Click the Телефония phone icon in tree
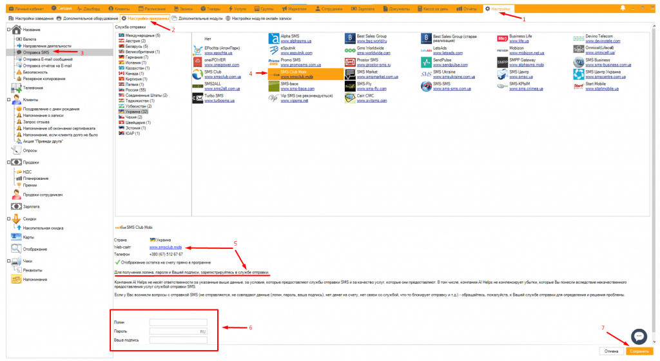 [16, 88]
